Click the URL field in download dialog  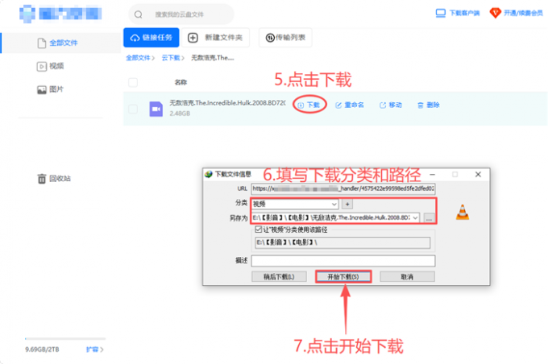click(342, 189)
